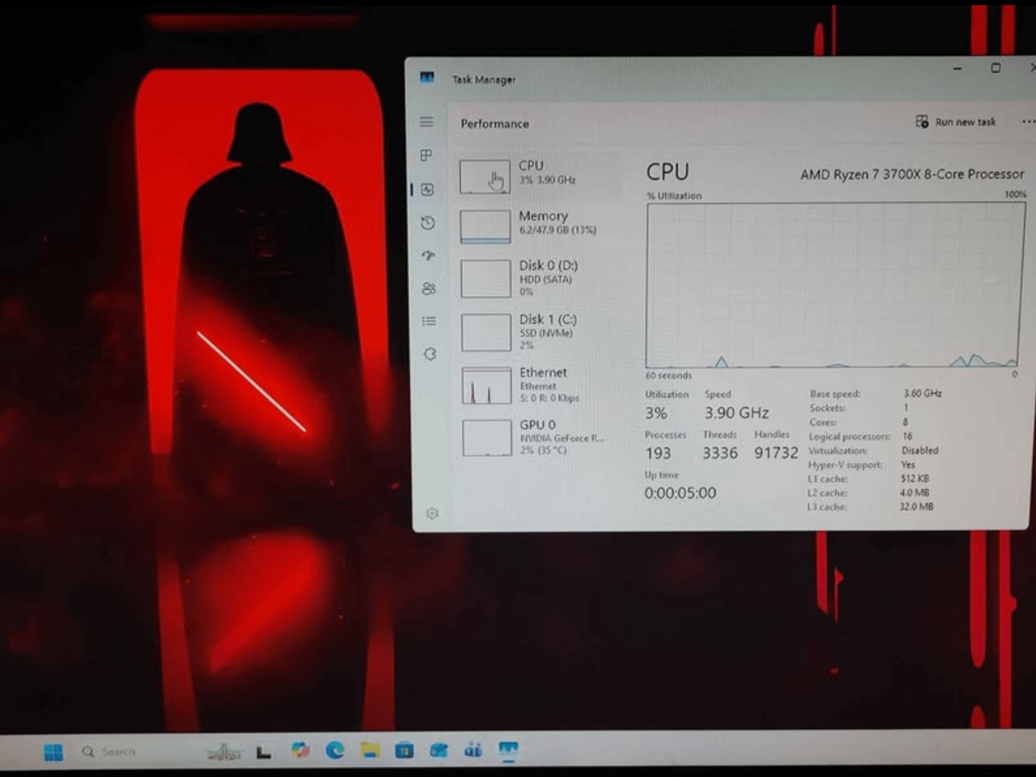Select the Ethernet performance entry
The width and height of the screenshot is (1036, 777).
(540, 385)
